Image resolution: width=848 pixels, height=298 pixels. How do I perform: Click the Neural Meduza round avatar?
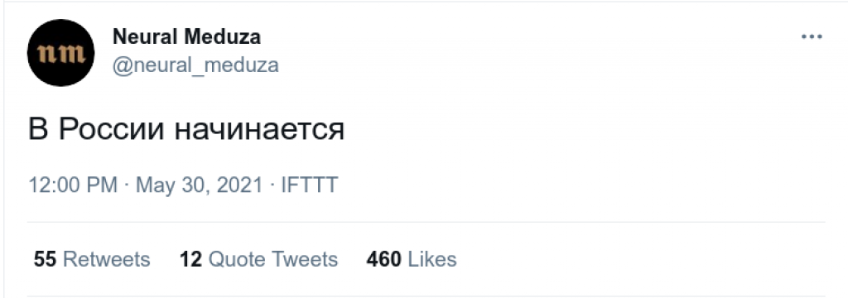60,53
